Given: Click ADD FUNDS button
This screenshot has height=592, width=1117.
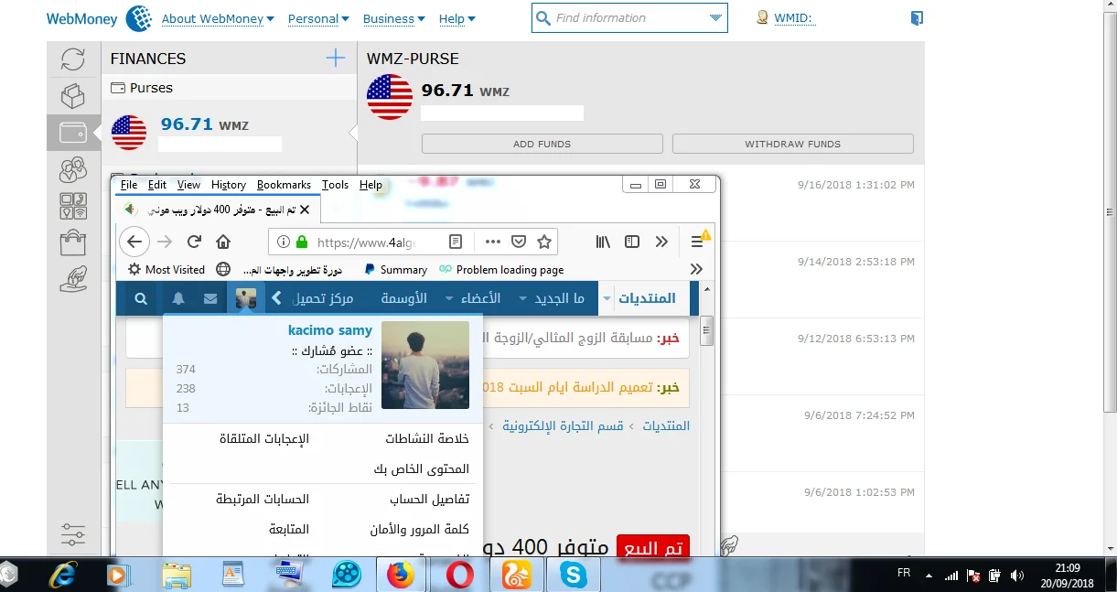Looking at the screenshot, I should point(542,144).
